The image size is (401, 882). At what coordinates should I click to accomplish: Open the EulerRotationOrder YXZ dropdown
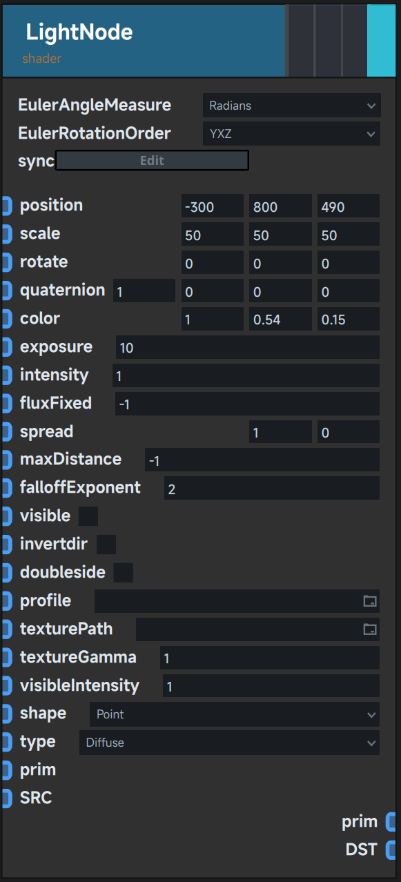(x=291, y=134)
